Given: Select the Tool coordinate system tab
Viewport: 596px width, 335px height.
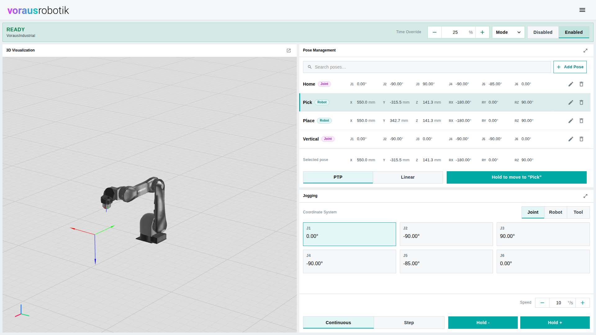Looking at the screenshot, I should (578, 212).
